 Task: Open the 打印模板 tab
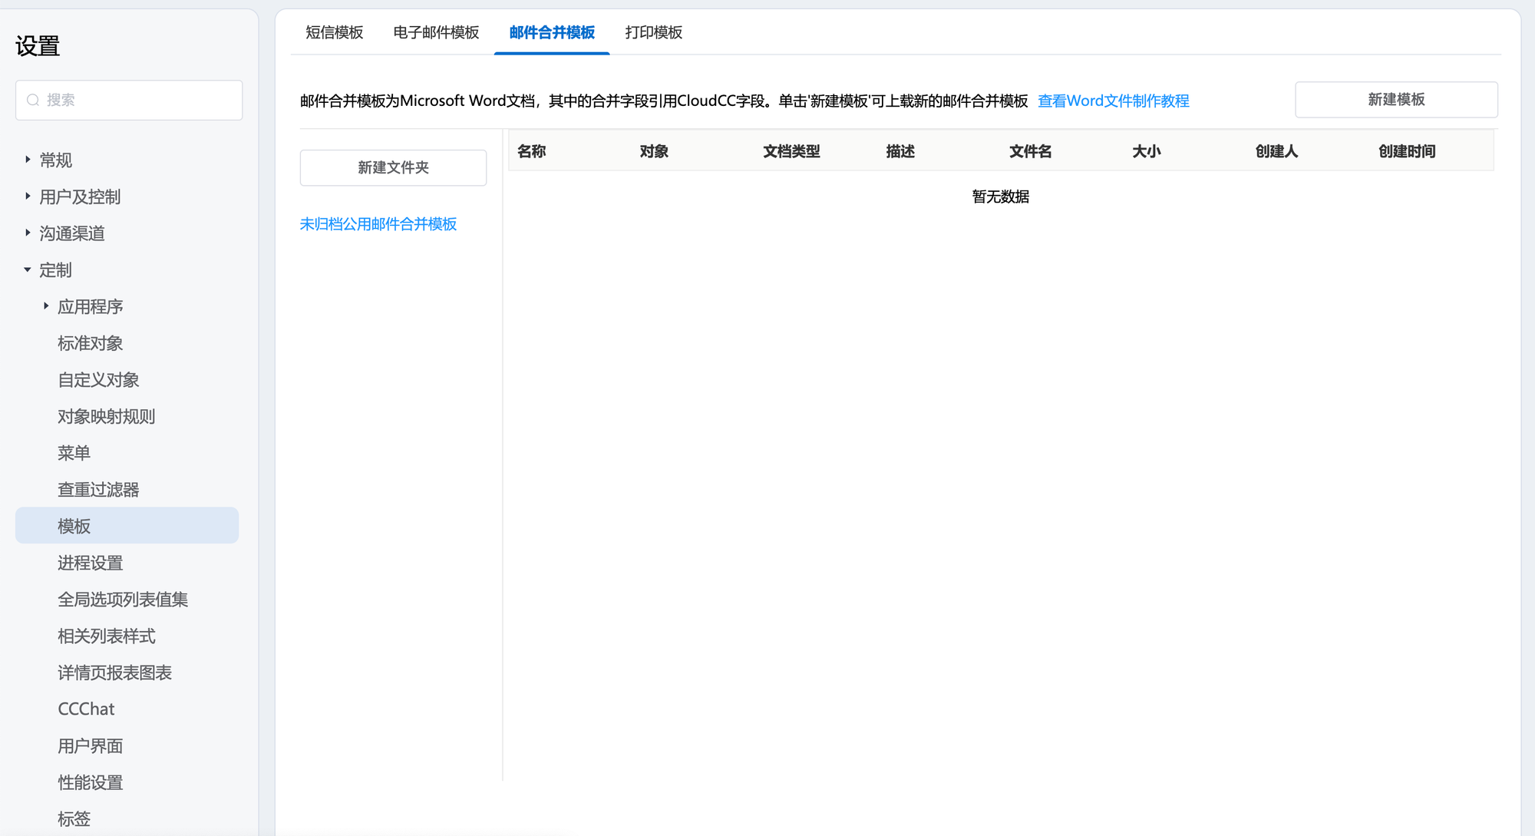[x=653, y=32]
